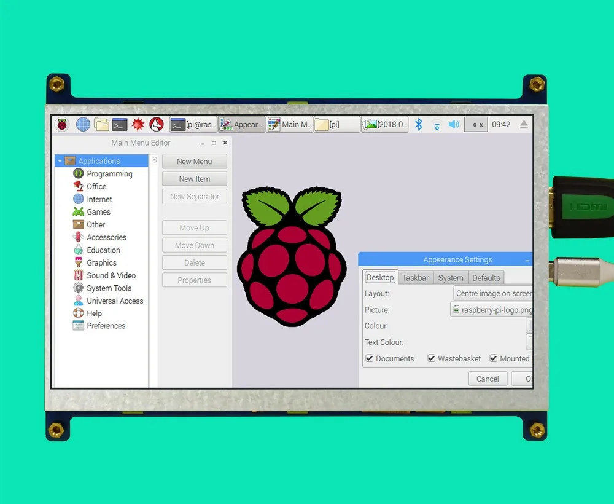The image size is (614, 504).
Task: Select Other in the menu tree
Action: [x=96, y=224]
